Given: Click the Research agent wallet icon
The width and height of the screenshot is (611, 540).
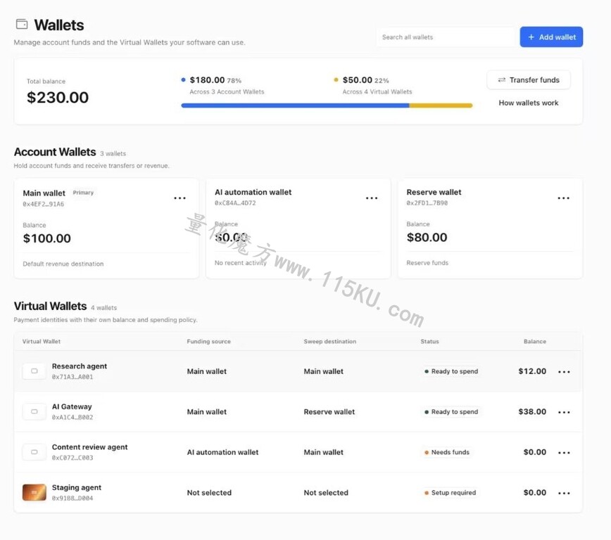Looking at the screenshot, I should pyautogui.click(x=34, y=371).
